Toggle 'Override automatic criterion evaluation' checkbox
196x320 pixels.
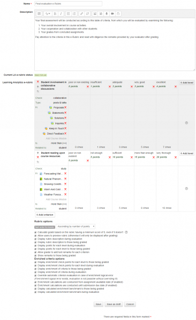35,275
